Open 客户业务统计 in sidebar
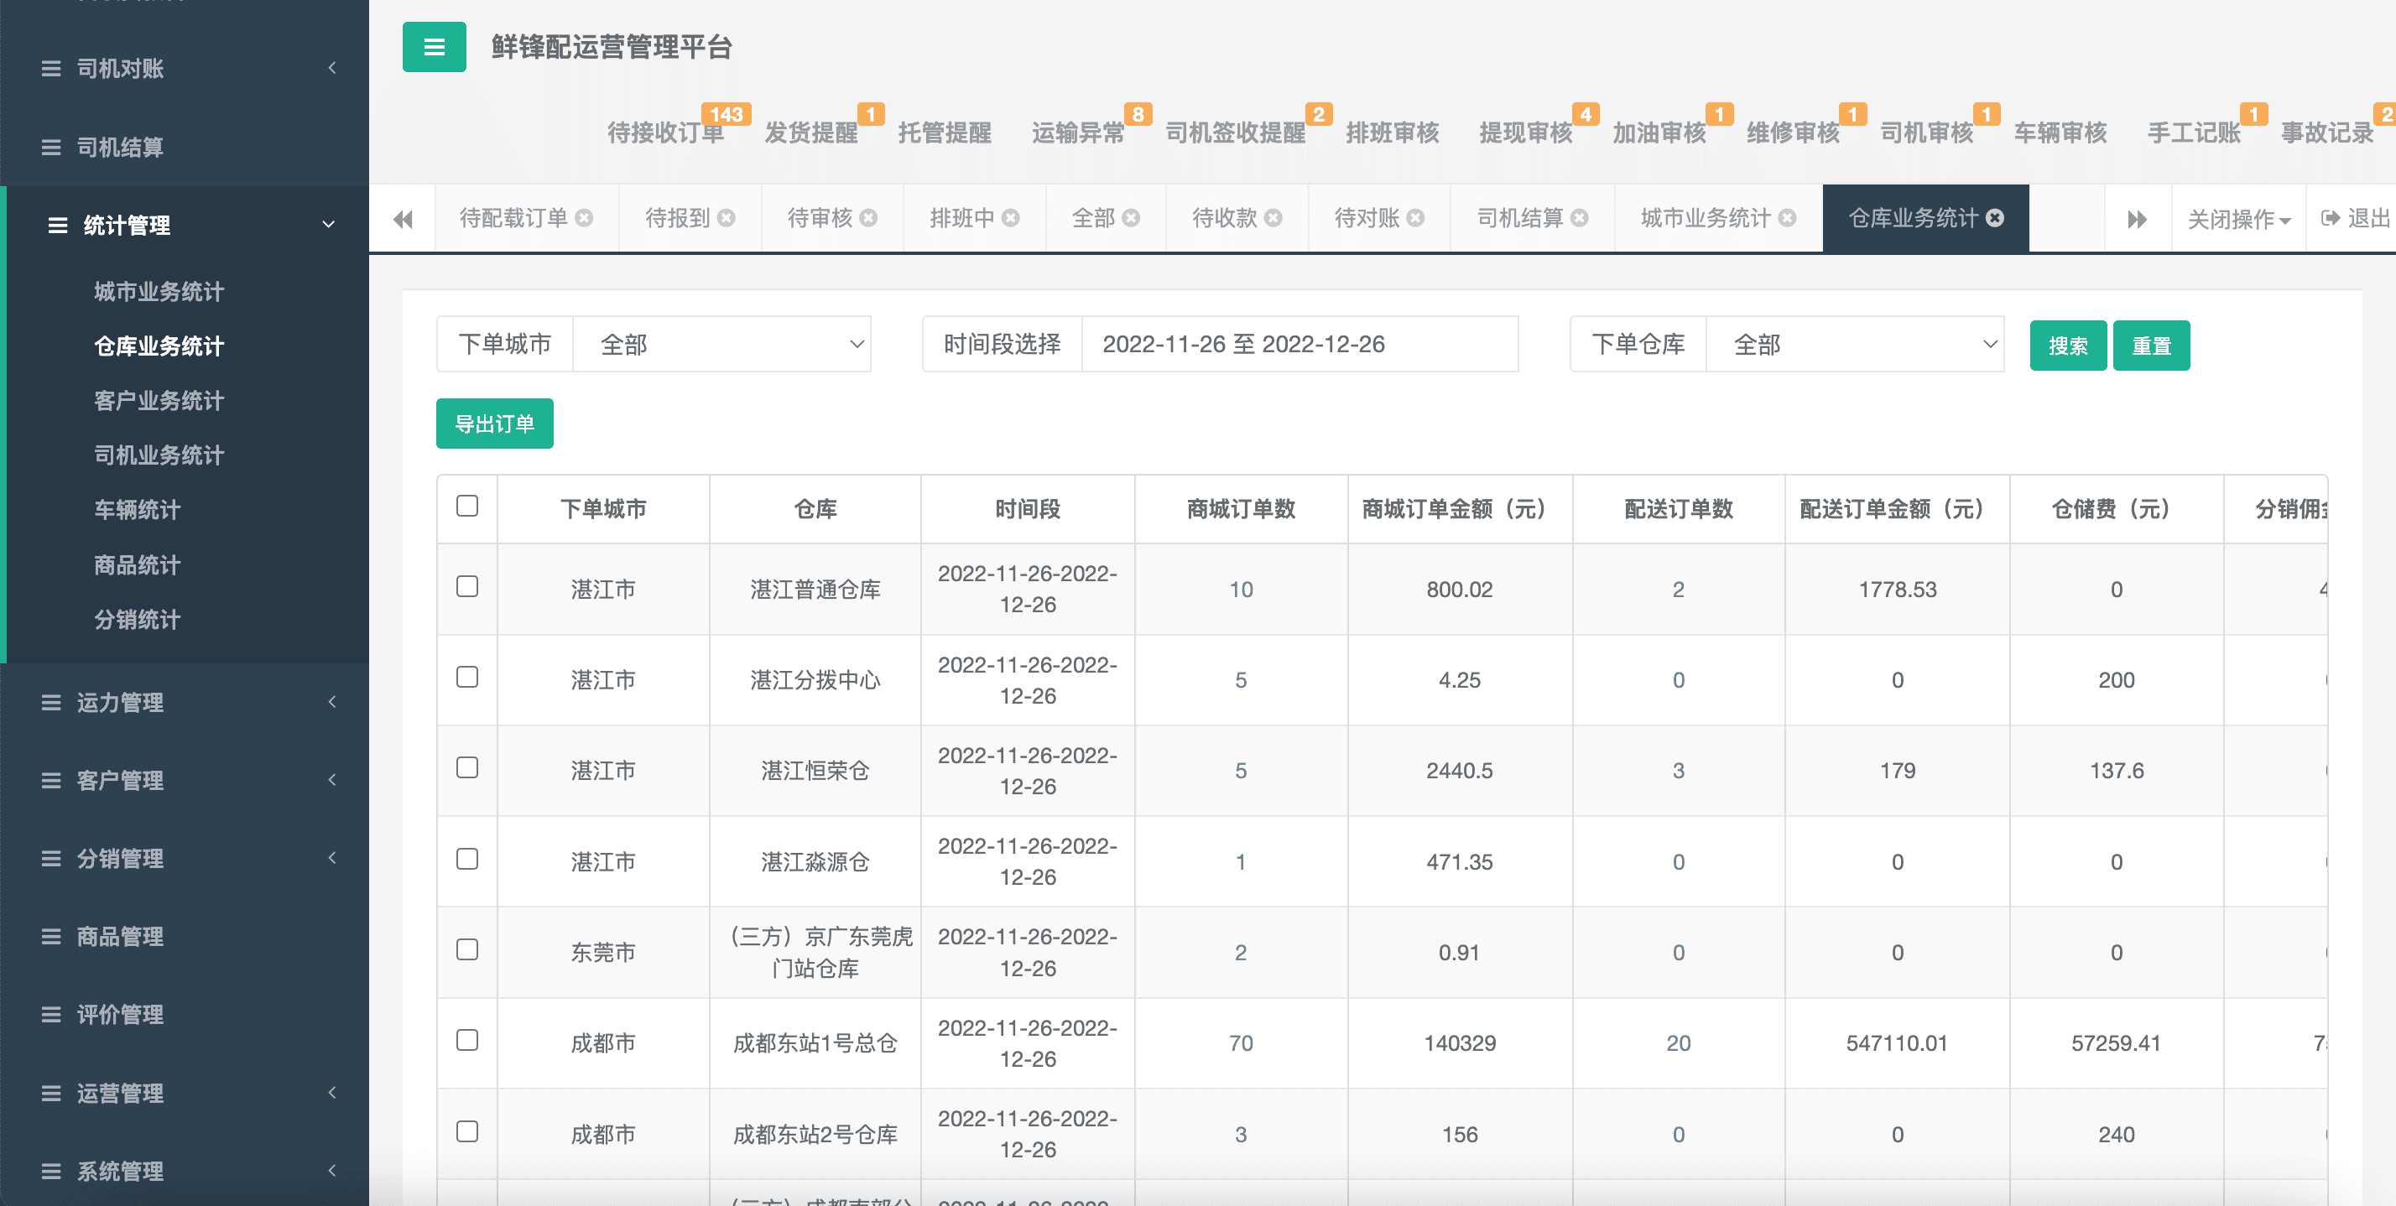Screen dimensions: 2396x1206 click(159, 401)
